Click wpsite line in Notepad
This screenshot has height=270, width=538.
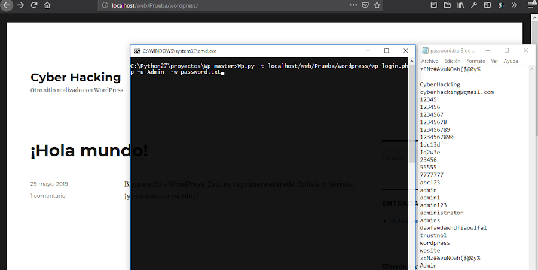[x=430, y=251]
